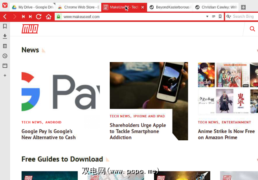Click Tech News above Anime Strike article
The image size is (258, 180).
[x=208, y=122]
